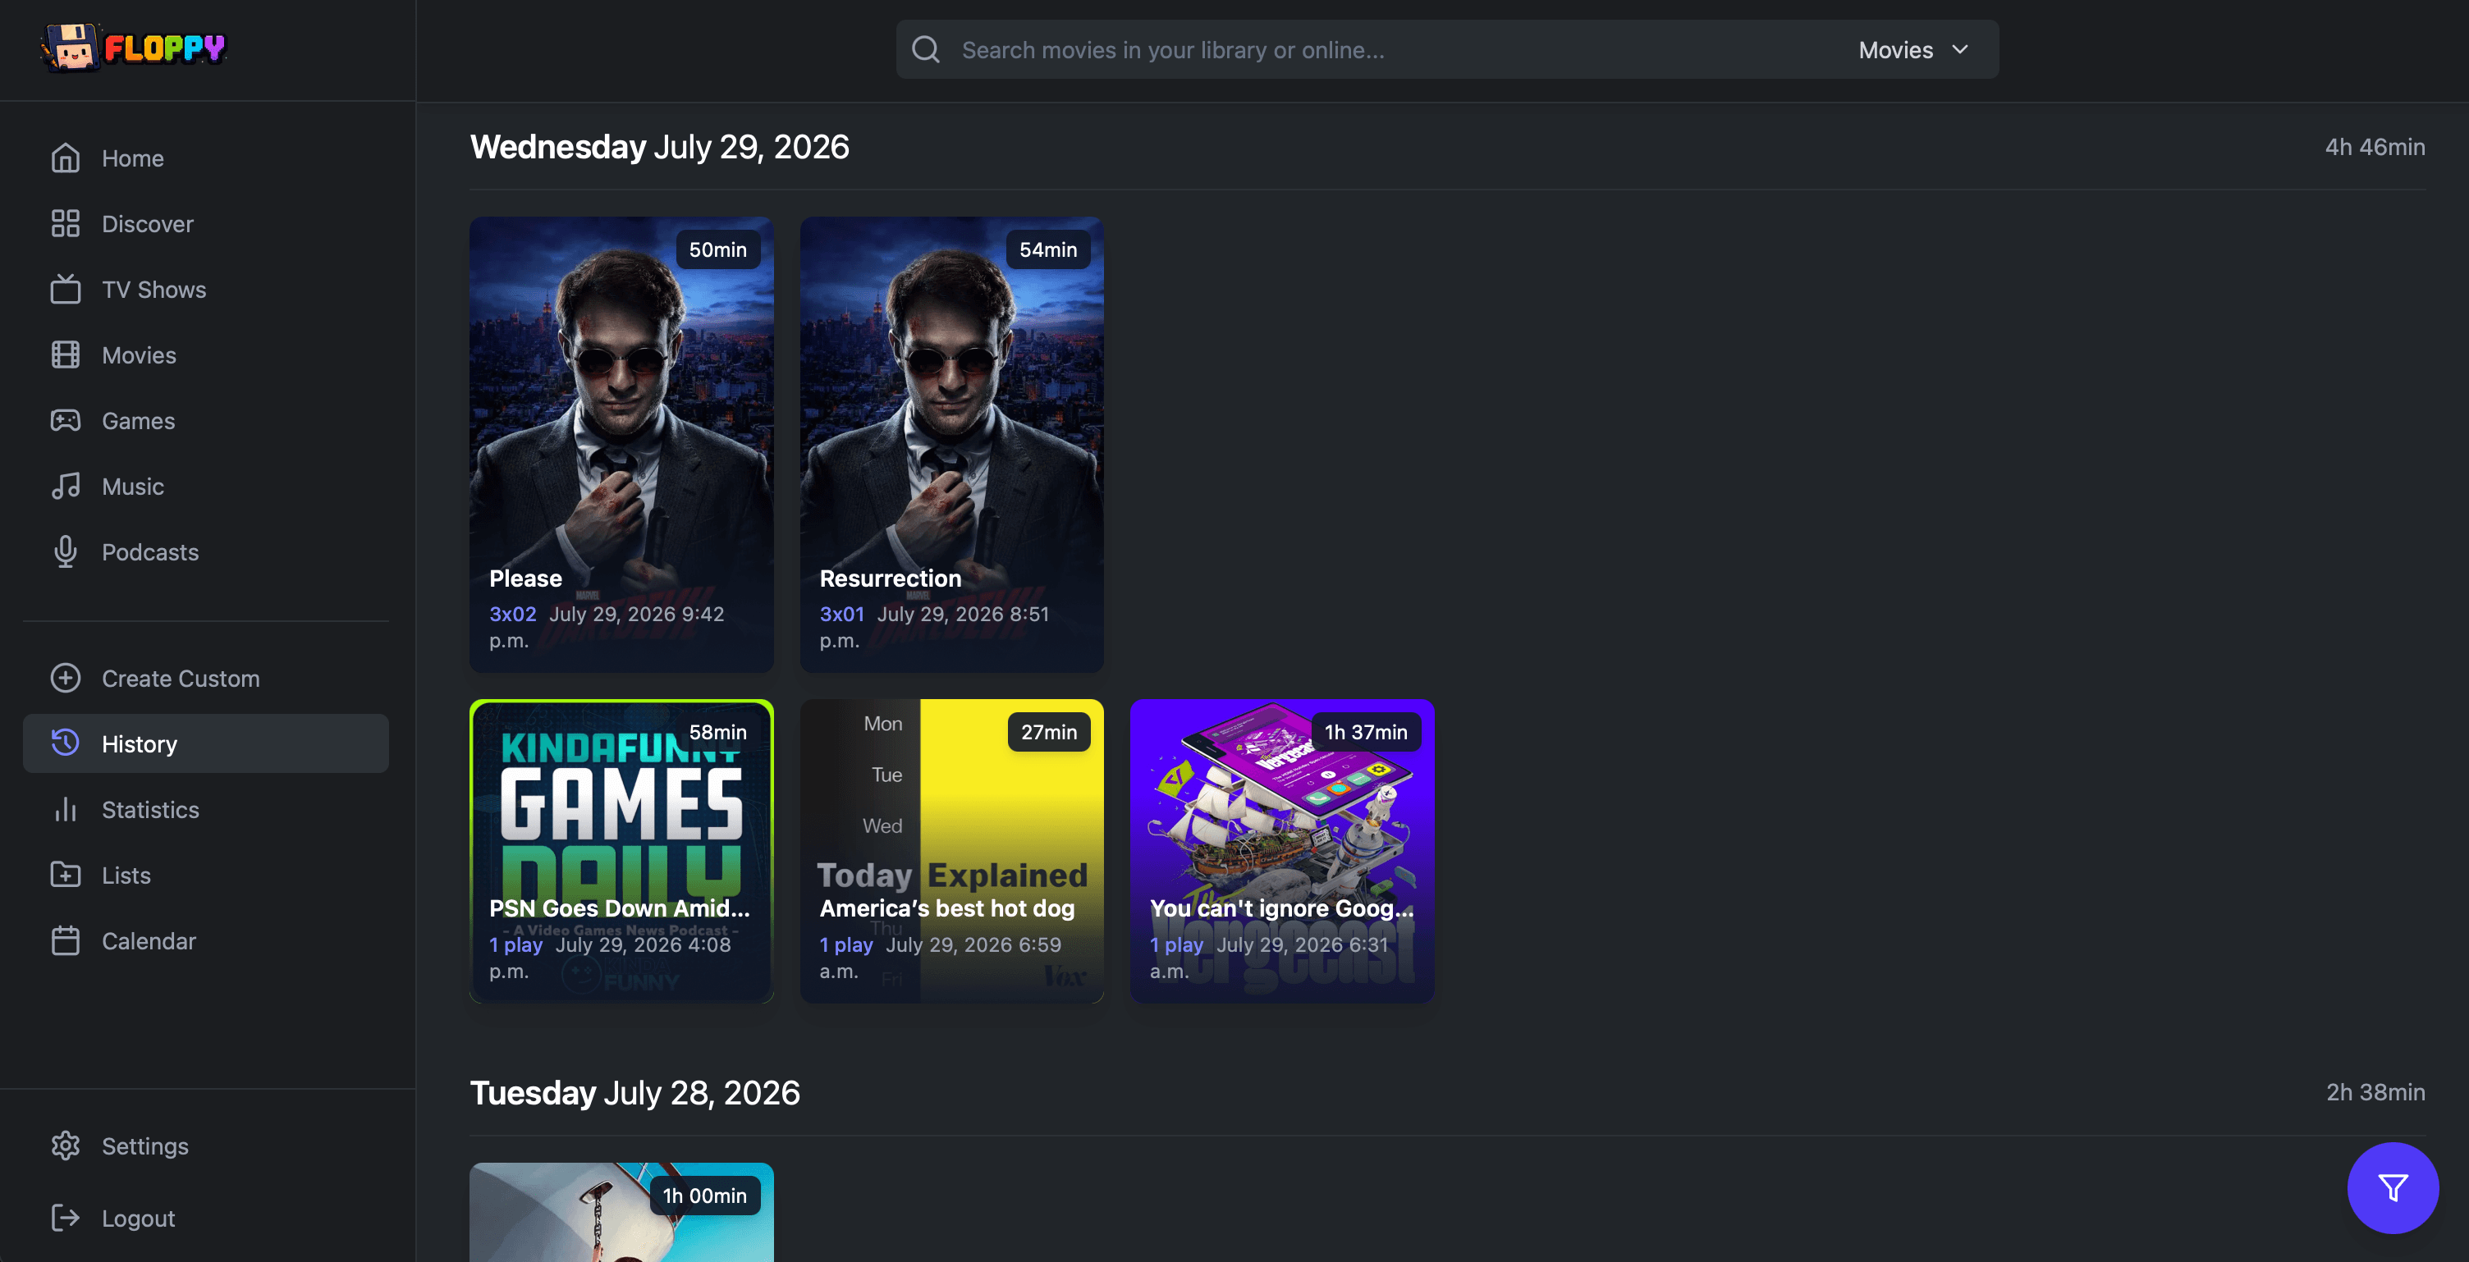Open the Lists page
Screen dimensions: 2469x1262
[x=206, y=875]
